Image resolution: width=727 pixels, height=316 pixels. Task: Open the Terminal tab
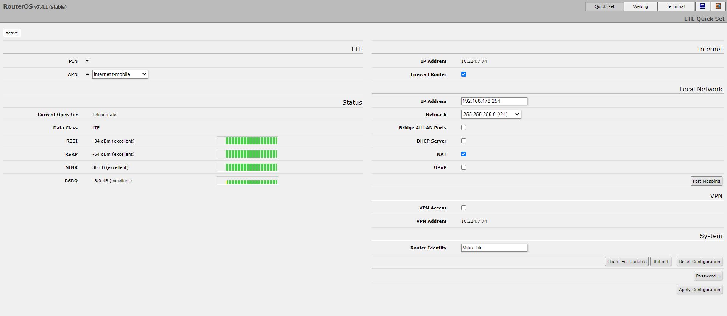pos(676,6)
